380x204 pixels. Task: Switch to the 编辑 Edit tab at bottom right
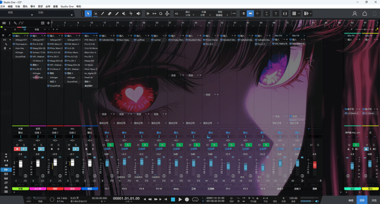point(351,200)
